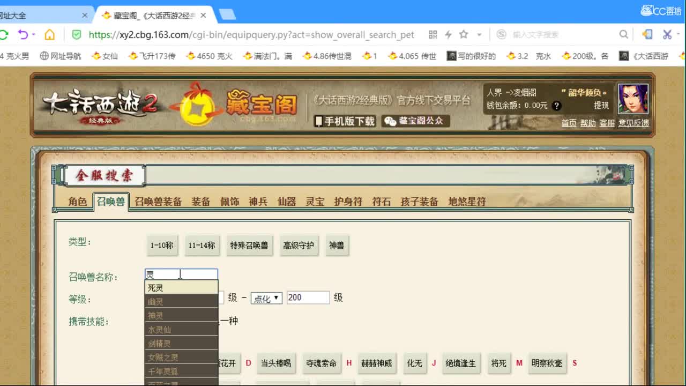686x386 pixels.
Task: Switch to the 灵宝 tab
Action: point(315,202)
